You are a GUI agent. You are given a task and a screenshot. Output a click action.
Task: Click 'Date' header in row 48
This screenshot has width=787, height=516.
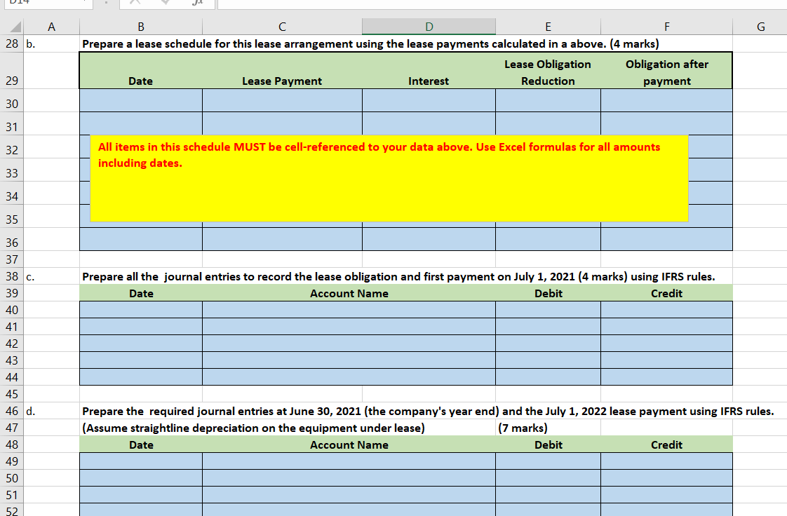click(141, 444)
